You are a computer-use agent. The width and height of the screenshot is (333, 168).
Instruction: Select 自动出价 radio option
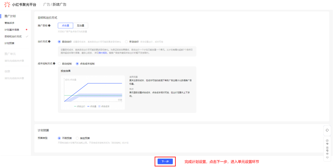(59, 42)
